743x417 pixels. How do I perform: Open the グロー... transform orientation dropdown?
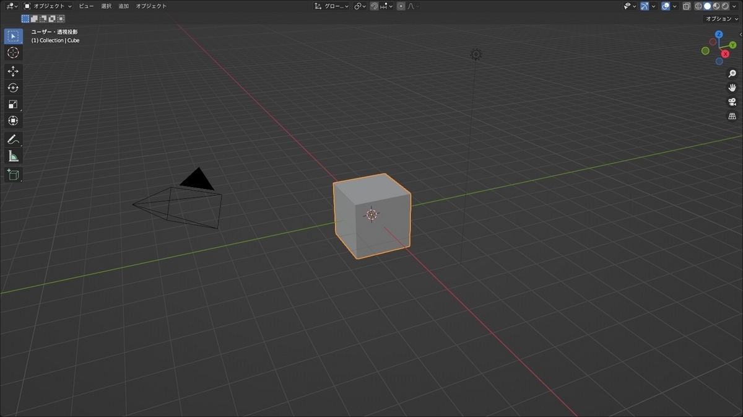coord(331,6)
